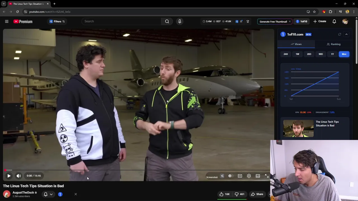
Task: Seek on the video progress bar
Action: coord(137,170)
